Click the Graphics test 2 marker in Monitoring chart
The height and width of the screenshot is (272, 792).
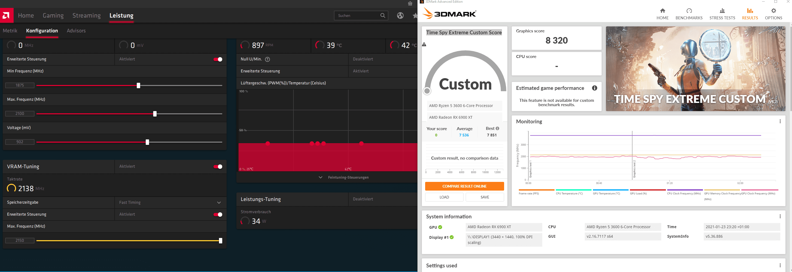tap(634, 169)
